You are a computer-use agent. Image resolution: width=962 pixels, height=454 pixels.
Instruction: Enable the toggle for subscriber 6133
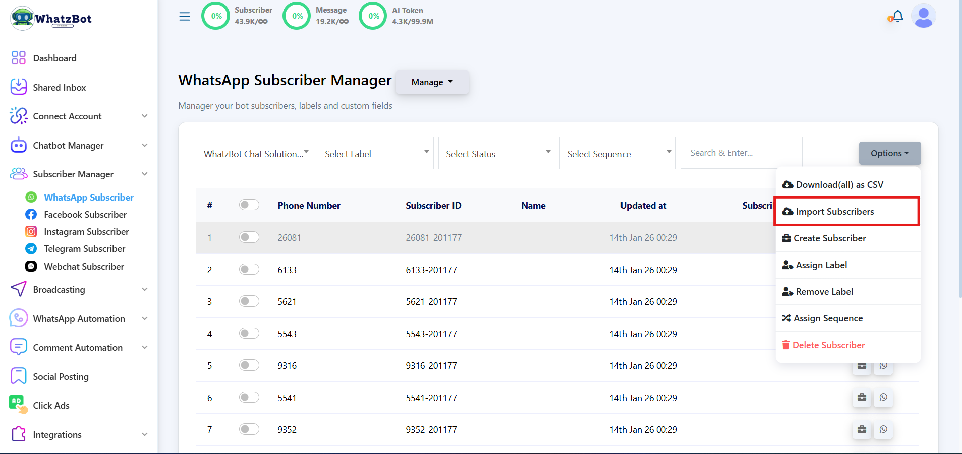point(249,269)
